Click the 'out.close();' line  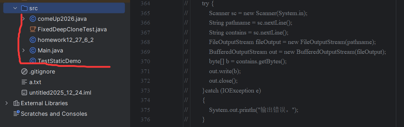223,81
